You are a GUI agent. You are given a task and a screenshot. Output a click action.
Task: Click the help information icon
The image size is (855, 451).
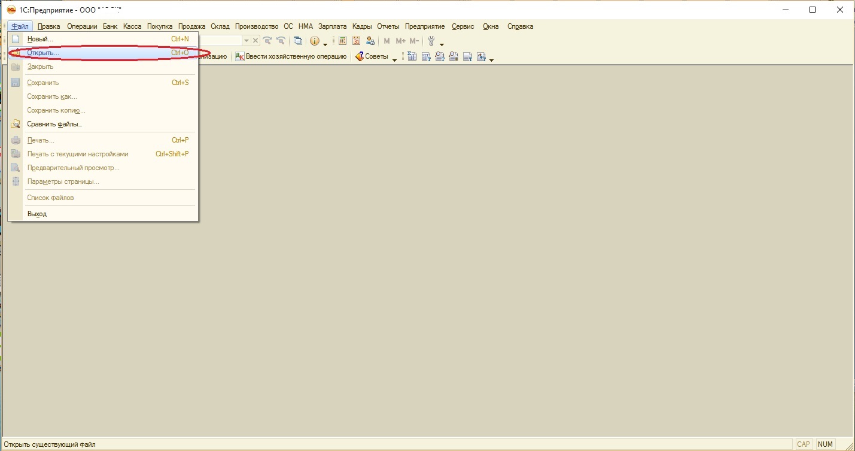click(x=315, y=41)
